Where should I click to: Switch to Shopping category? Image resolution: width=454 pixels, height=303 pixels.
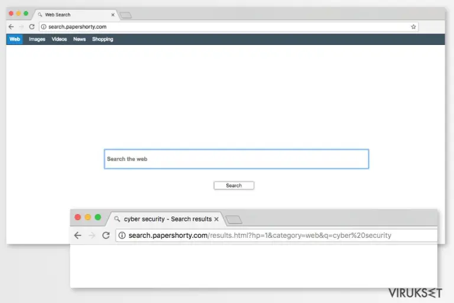[102, 39]
